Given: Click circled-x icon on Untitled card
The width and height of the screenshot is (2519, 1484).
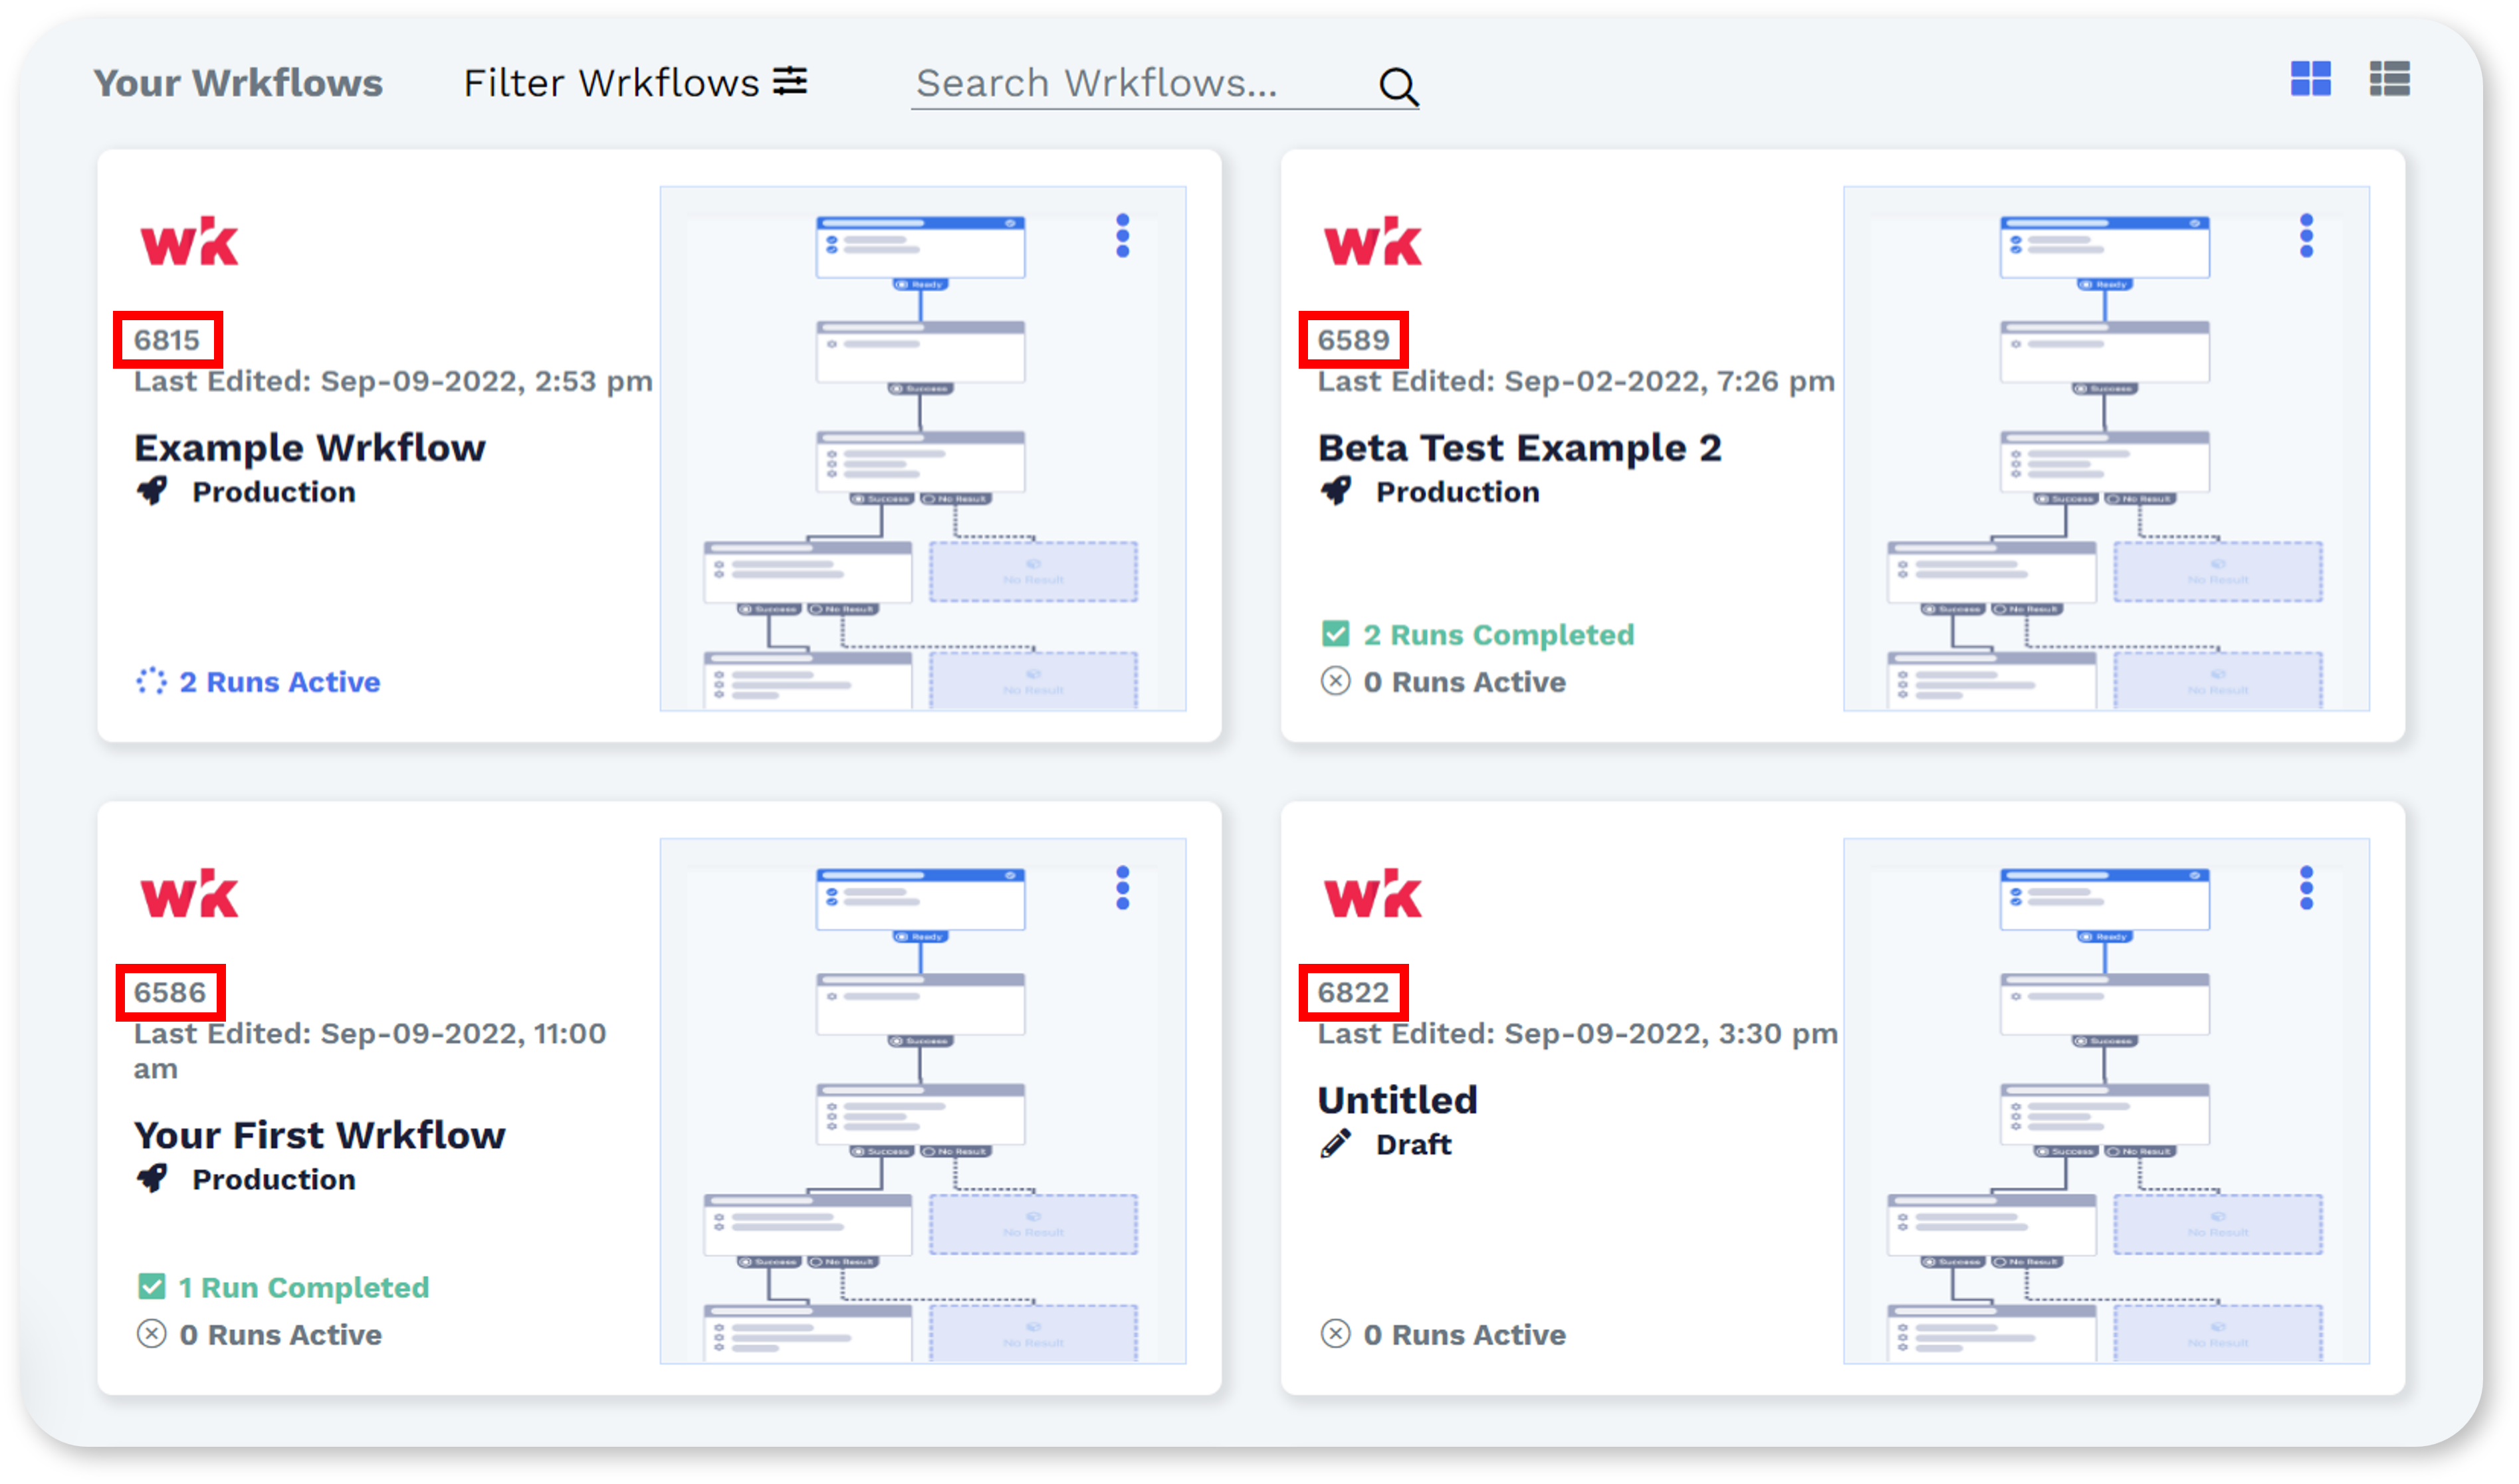Looking at the screenshot, I should (x=1335, y=1335).
